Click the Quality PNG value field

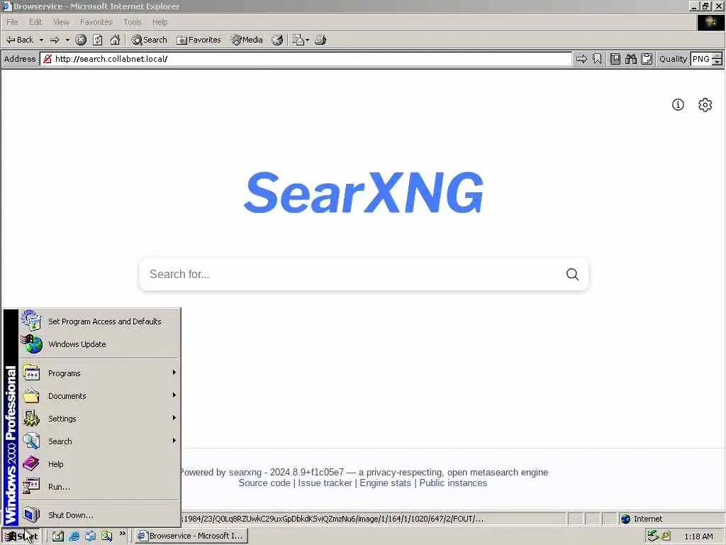(701, 59)
